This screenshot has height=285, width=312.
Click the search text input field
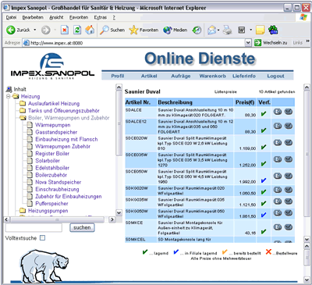click(x=34, y=227)
